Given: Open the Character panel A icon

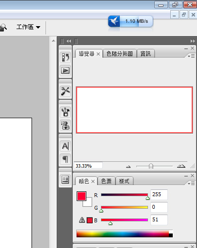Looking at the screenshot, I should tap(66, 146).
